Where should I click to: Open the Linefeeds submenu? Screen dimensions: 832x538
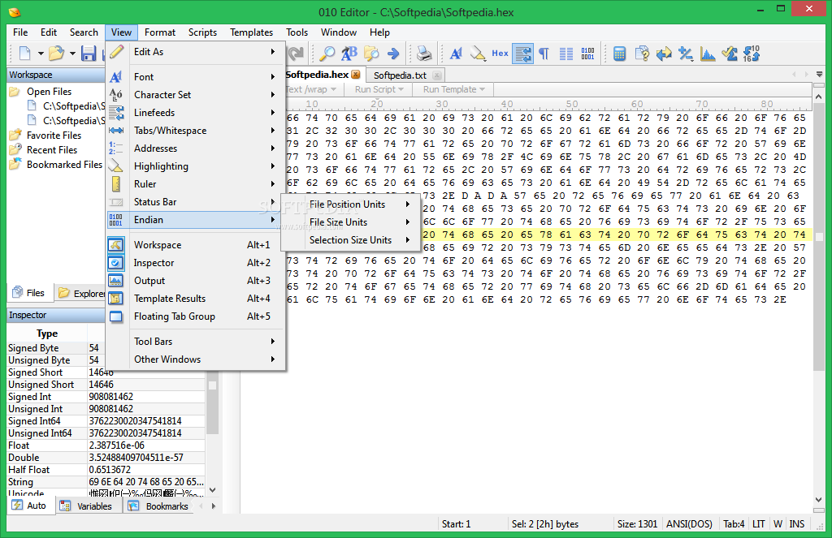click(x=196, y=112)
